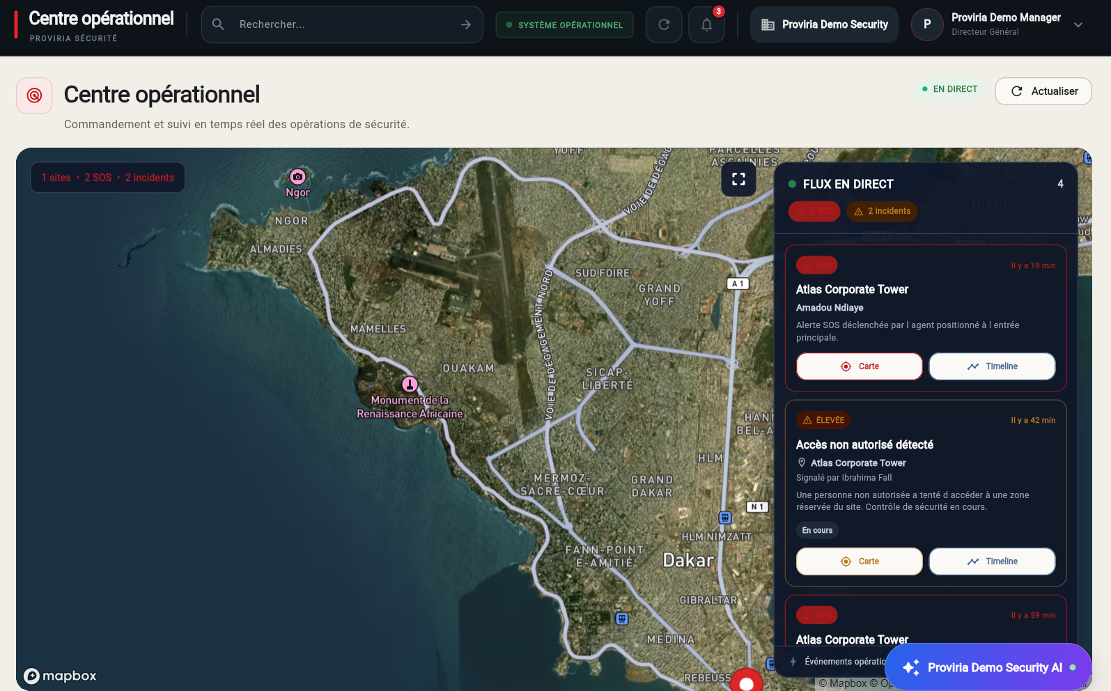
Task: Filter live feed by 2 incidents
Action: [x=882, y=211]
